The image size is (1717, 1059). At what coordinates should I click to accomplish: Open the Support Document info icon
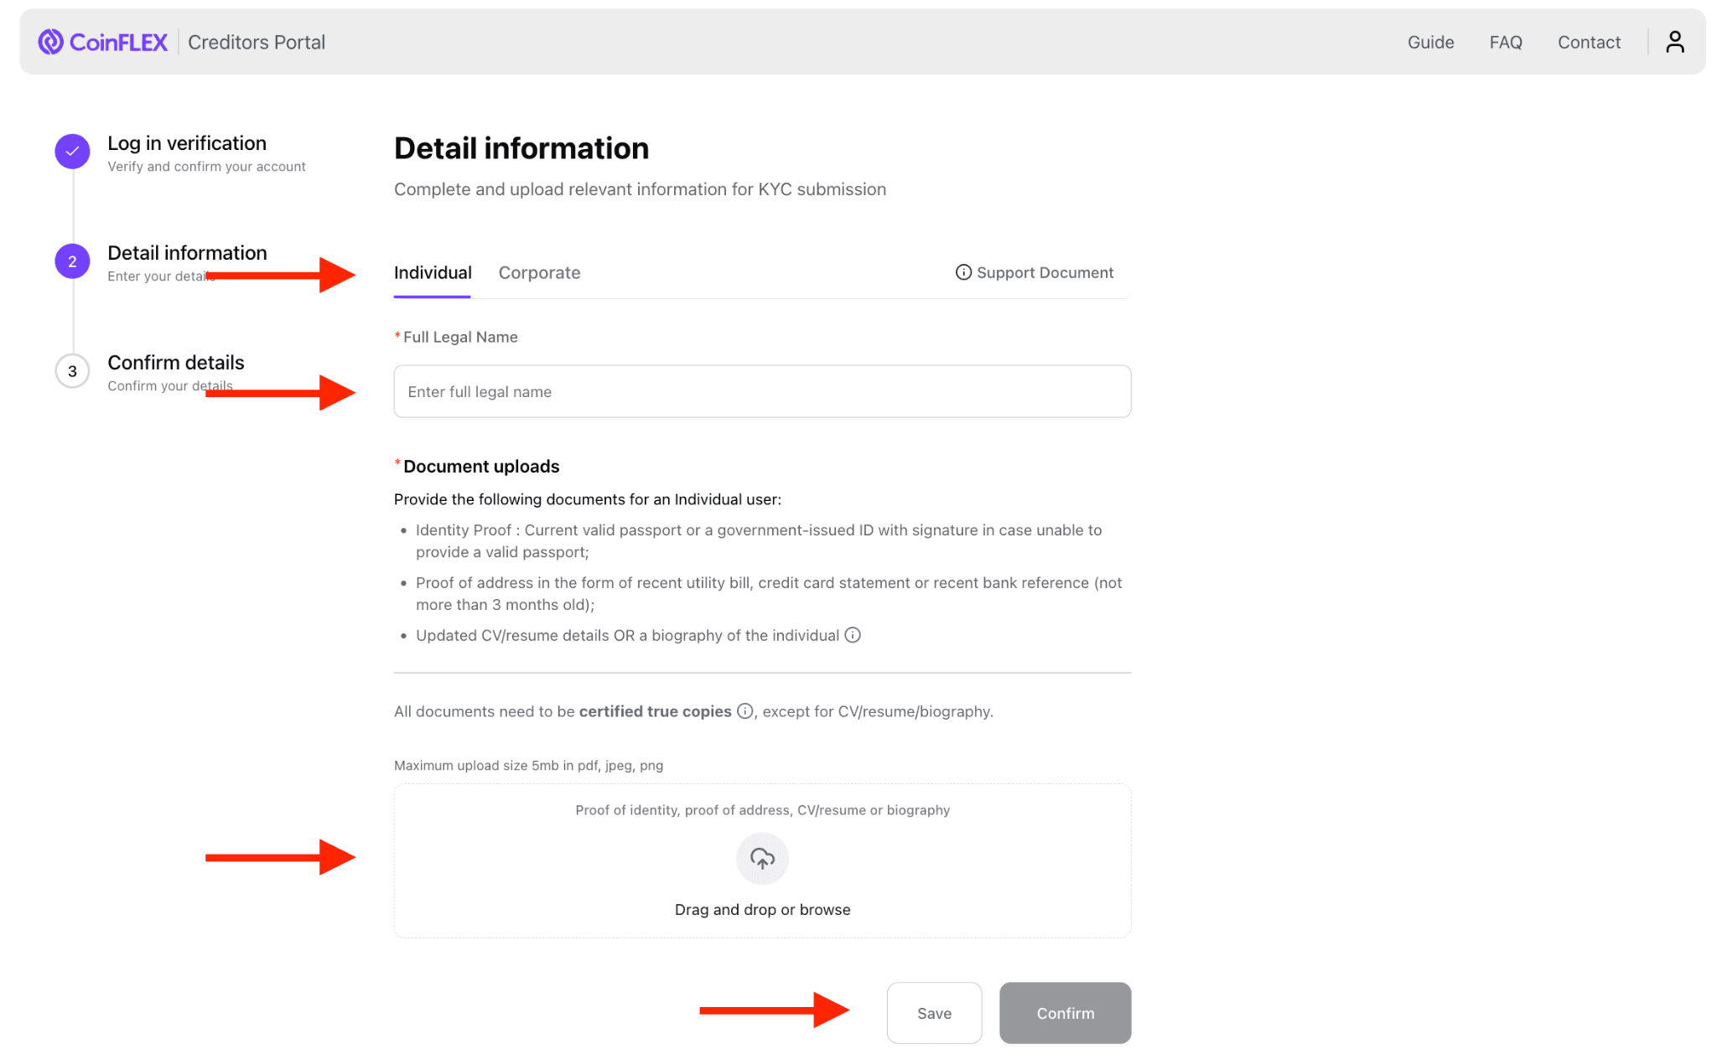pos(962,272)
